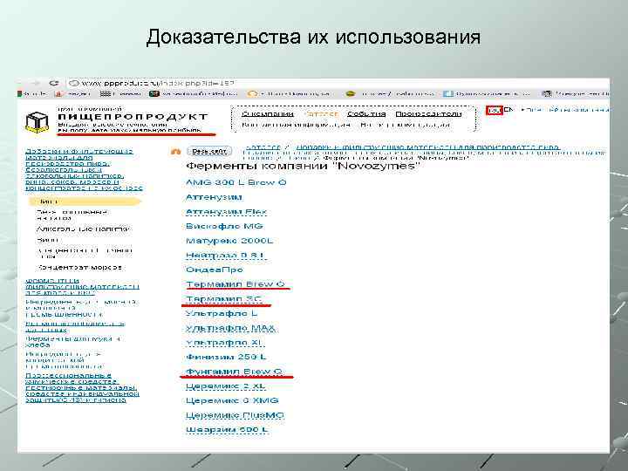Screen dimensions: 628x471
Task: Open the О компании menu item
Action: point(268,114)
